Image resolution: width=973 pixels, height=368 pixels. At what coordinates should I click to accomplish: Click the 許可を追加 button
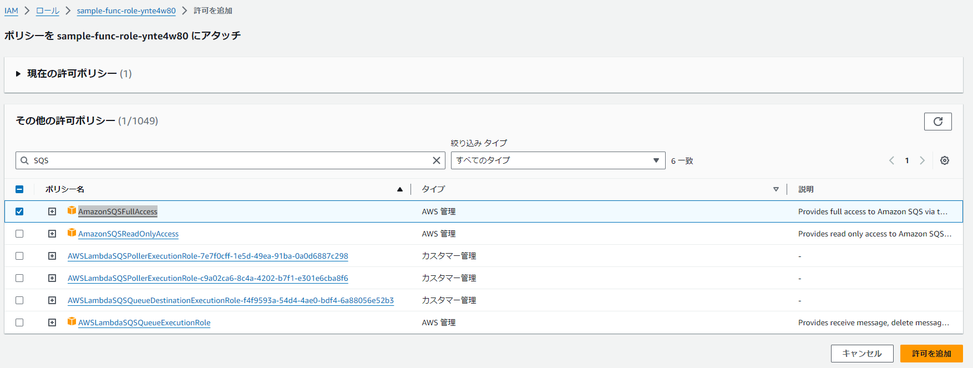931,354
